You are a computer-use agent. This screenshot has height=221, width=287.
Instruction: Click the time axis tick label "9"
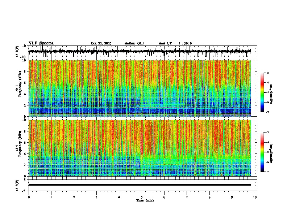click(x=232, y=197)
